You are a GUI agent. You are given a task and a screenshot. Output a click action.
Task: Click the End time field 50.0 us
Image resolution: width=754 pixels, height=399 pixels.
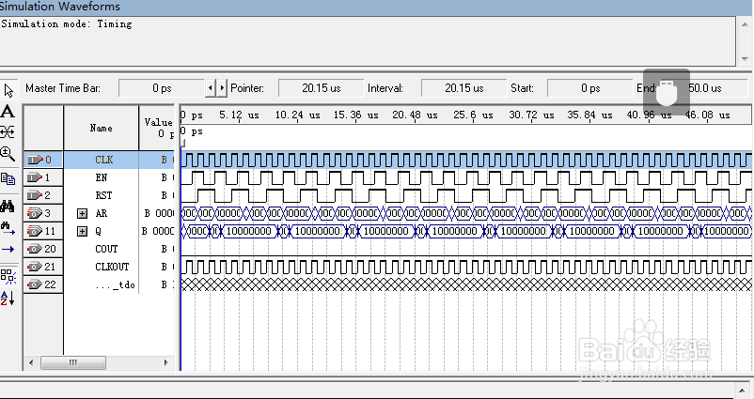[705, 88]
